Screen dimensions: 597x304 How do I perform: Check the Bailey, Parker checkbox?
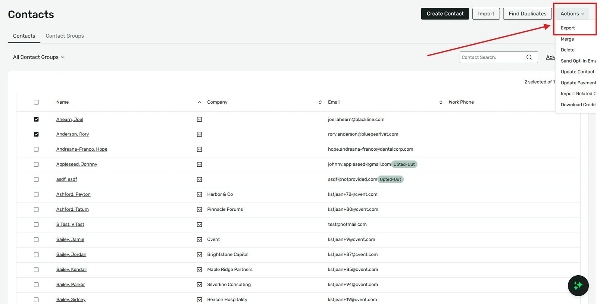click(x=36, y=285)
